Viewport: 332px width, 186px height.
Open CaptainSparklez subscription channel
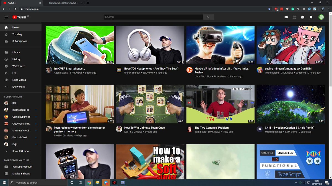pos(21,117)
